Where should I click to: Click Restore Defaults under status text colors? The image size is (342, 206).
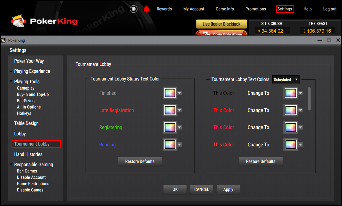click(x=140, y=162)
